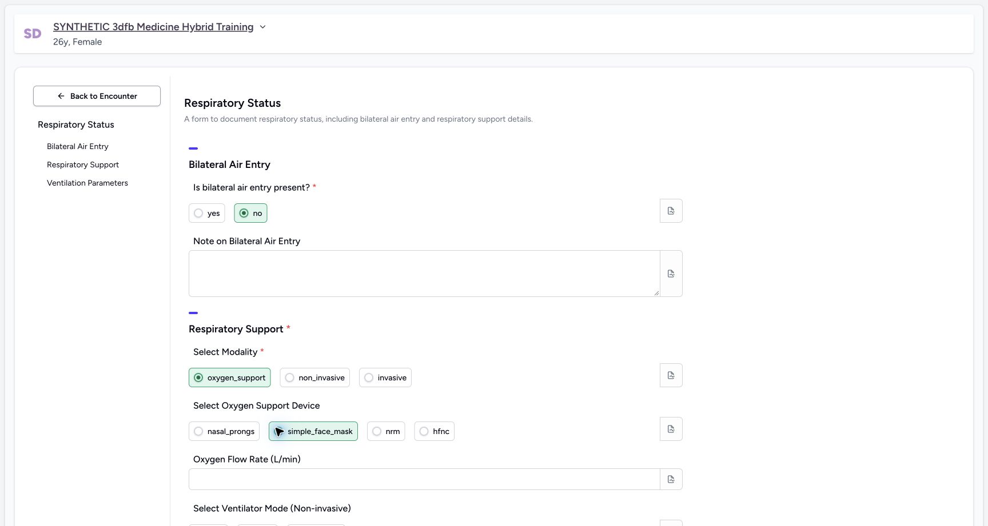
Task: Select simple_face_mask oxygen device
Action: (313, 431)
